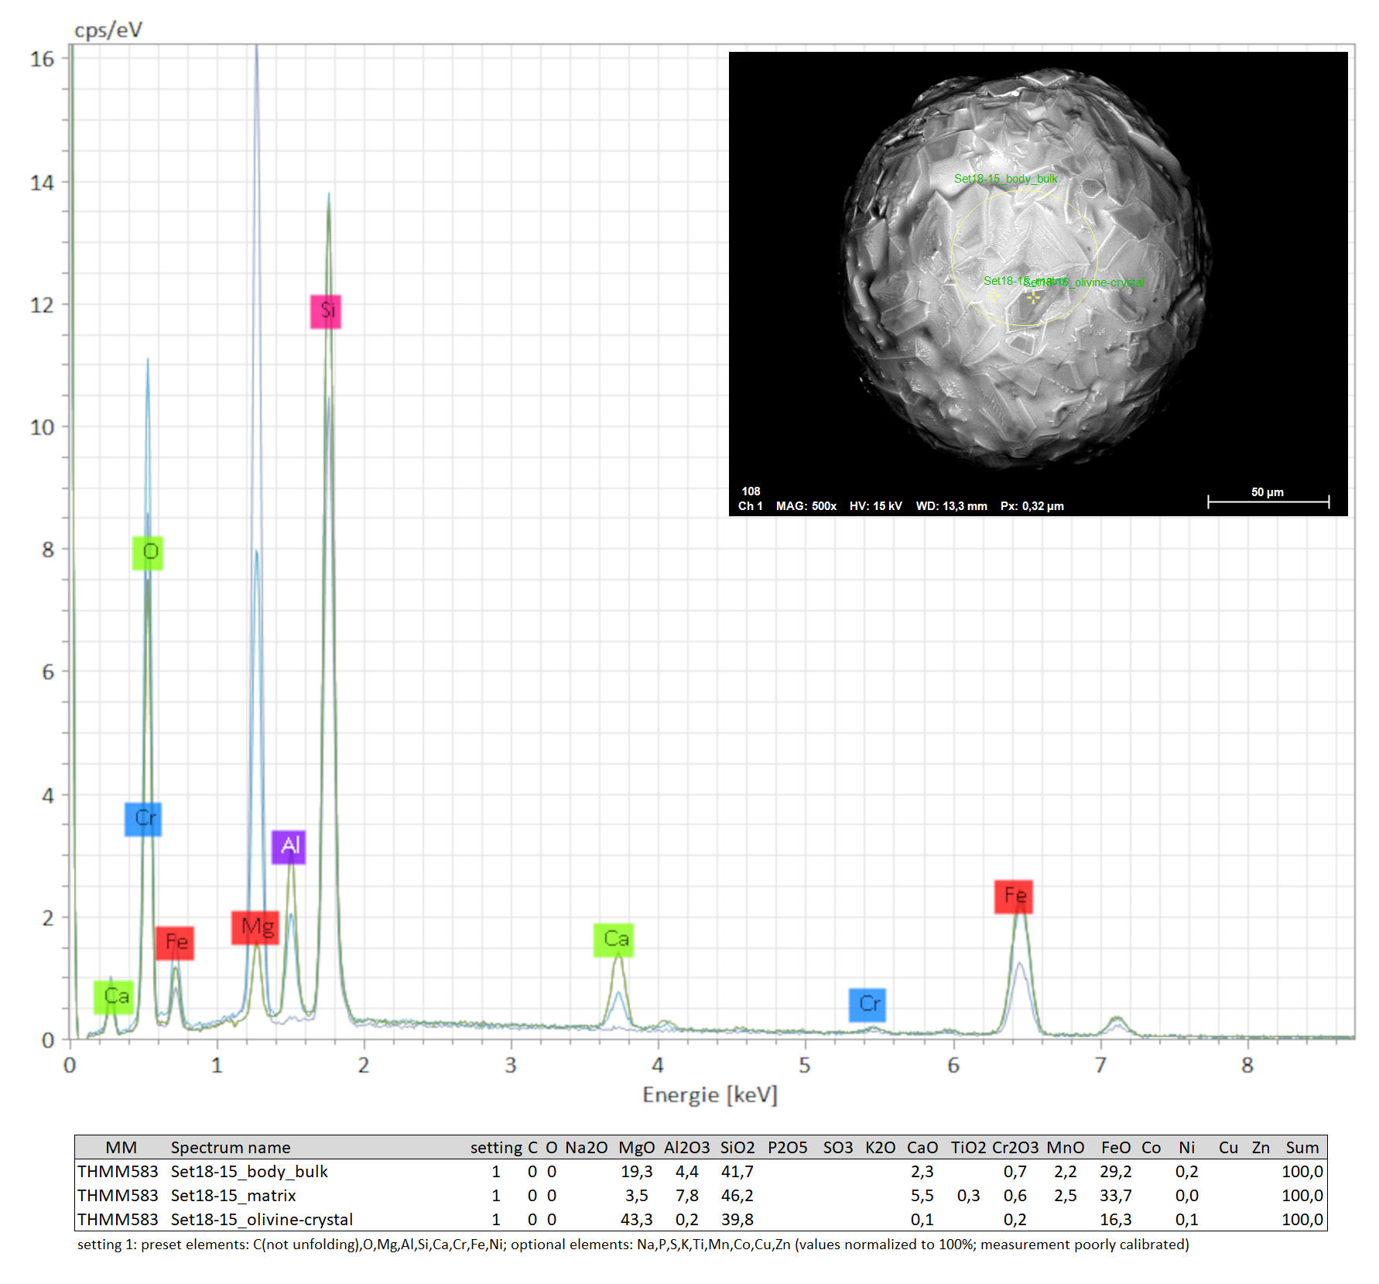This screenshot has height=1284, width=1379.
Task: Click the Fe label near 0.7 keV peak
Action: [175, 943]
